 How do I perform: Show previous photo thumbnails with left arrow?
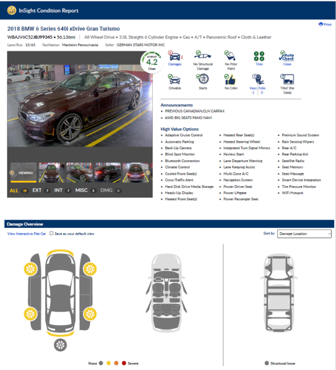pos(12,173)
